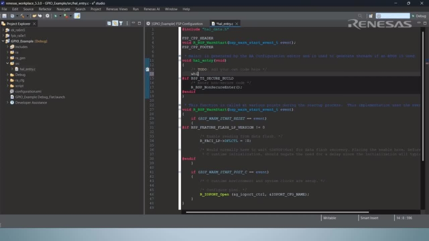Select the script folder in the tree
This screenshot has height=241, width=429.
[19, 86]
